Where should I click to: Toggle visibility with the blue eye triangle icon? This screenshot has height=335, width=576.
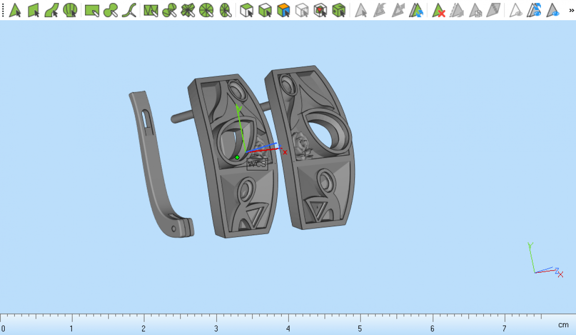tap(553, 10)
